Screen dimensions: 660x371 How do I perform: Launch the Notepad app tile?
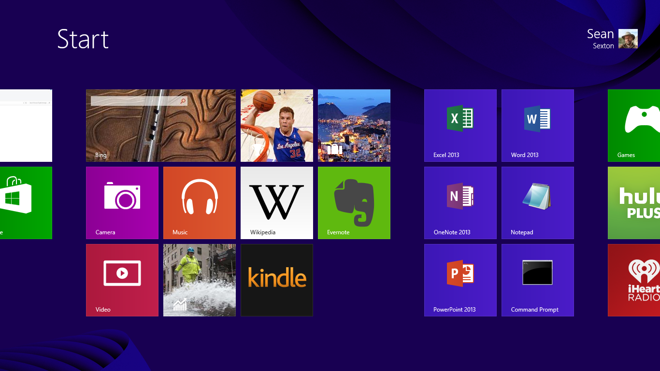[537, 203]
